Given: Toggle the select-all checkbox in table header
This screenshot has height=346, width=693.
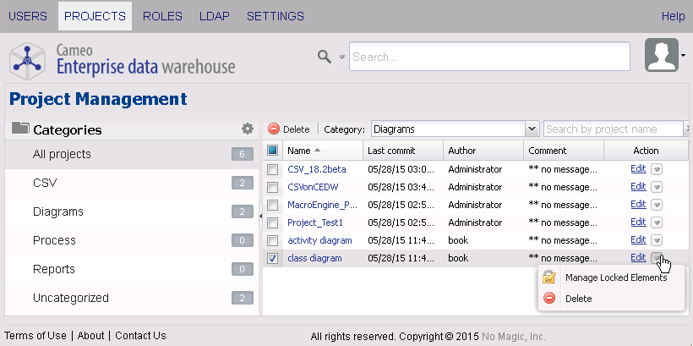Looking at the screenshot, I should pyautogui.click(x=272, y=151).
